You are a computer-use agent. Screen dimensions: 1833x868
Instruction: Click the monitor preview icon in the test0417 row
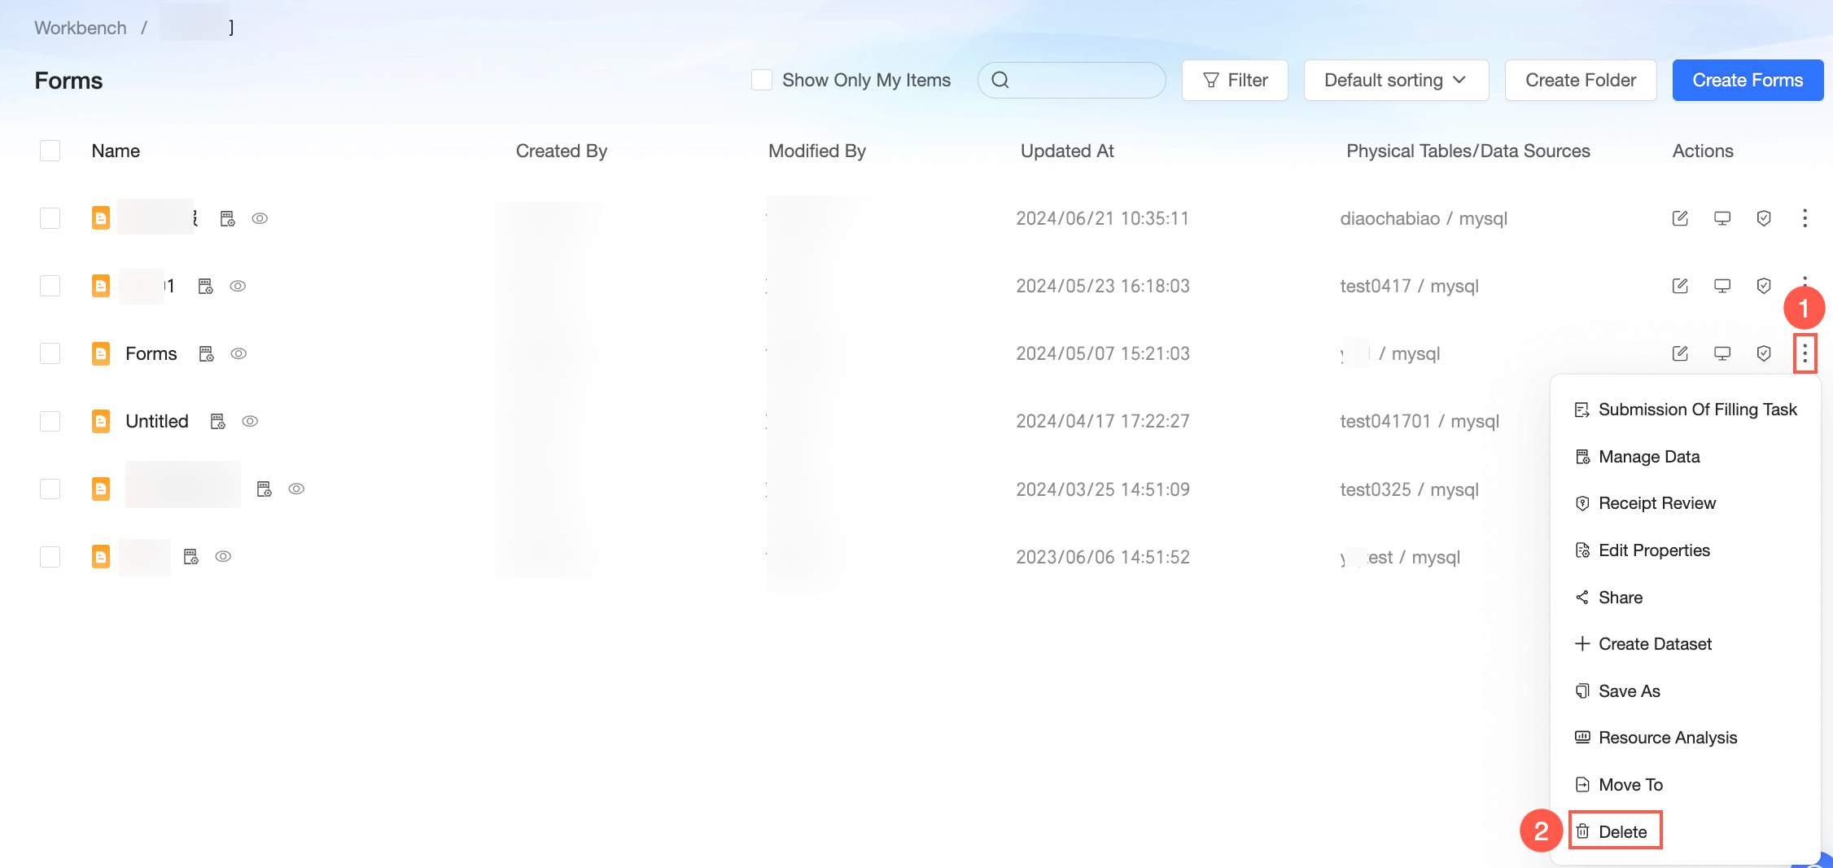click(x=1722, y=286)
